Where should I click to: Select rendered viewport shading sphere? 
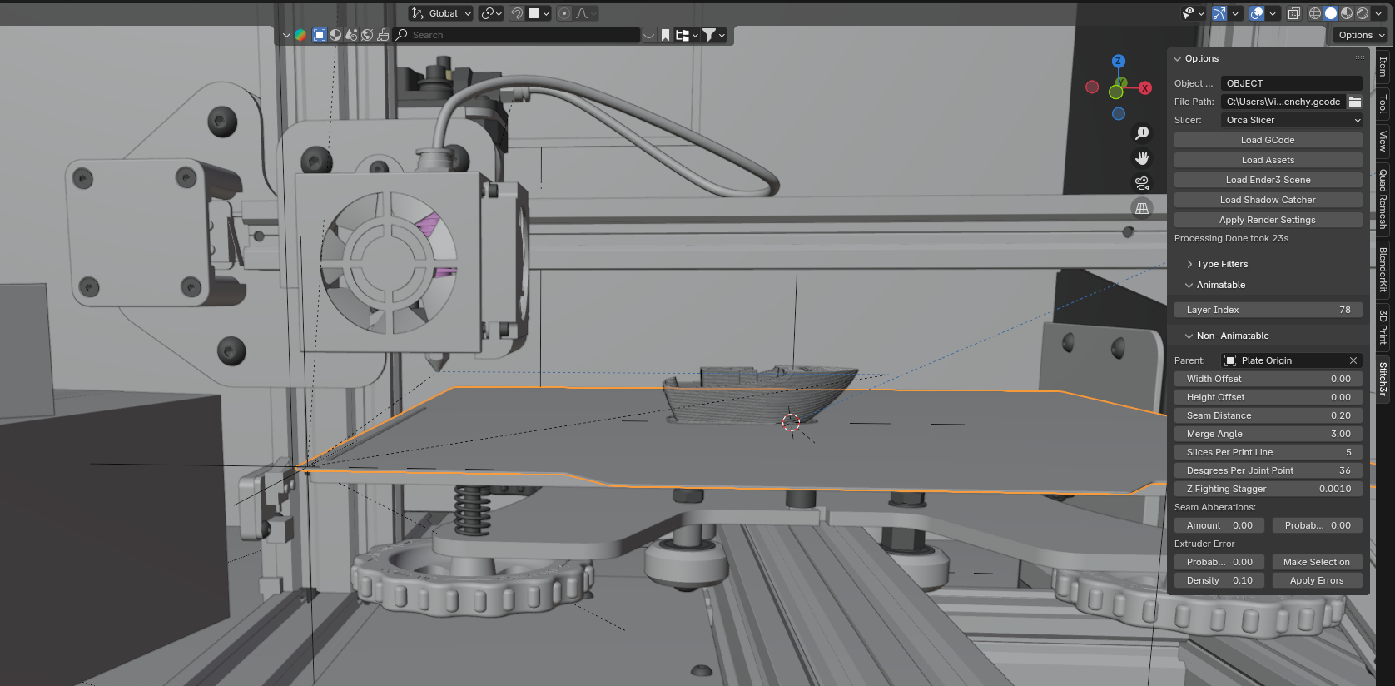[1363, 13]
